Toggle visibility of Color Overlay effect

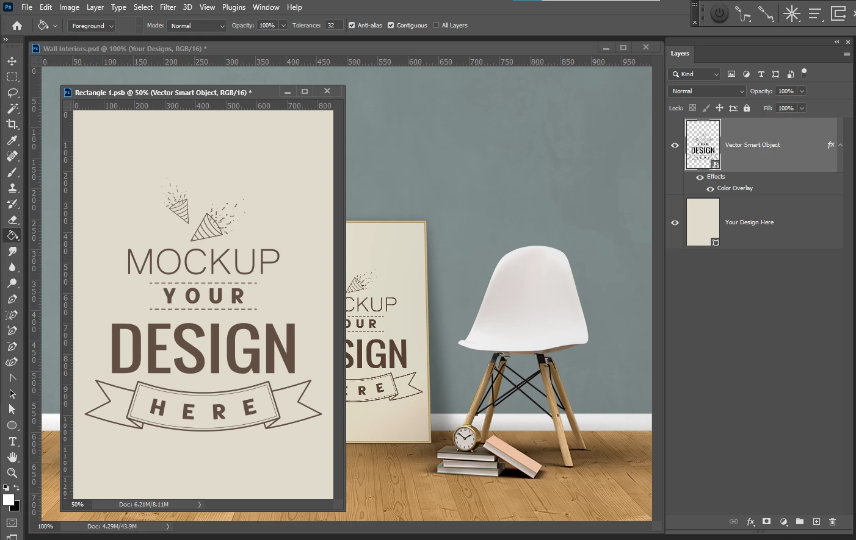710,189
